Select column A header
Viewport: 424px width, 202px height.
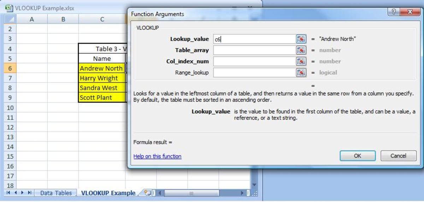click(31, 19)
